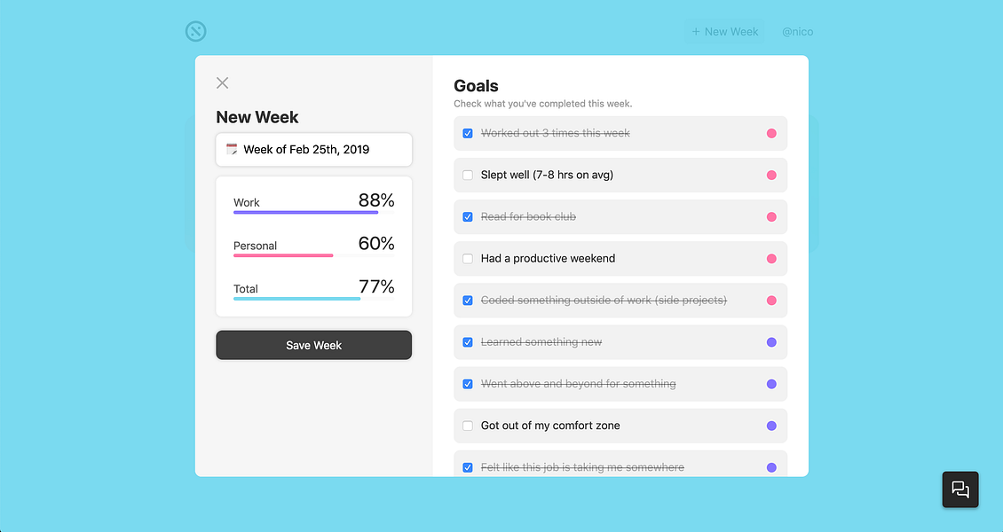Close the New Week dialog with X

(222, 82)
